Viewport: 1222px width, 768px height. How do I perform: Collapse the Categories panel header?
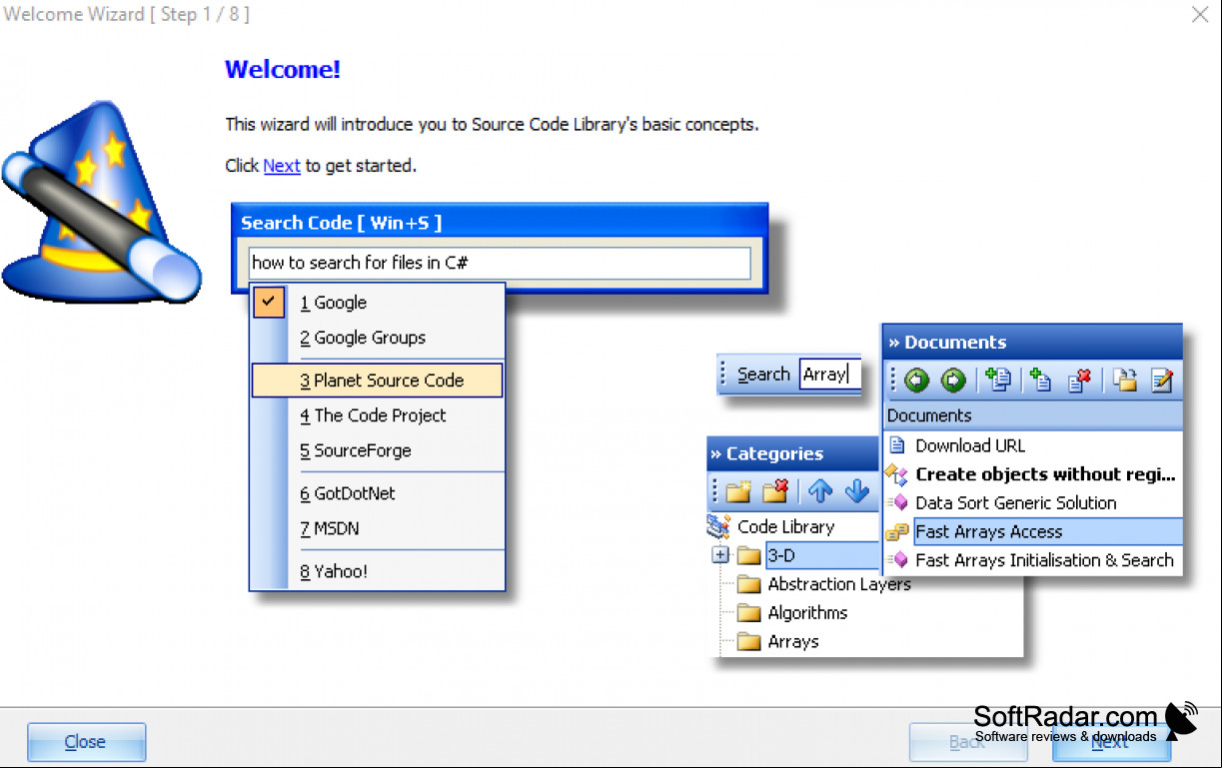(x=715, y=453)
